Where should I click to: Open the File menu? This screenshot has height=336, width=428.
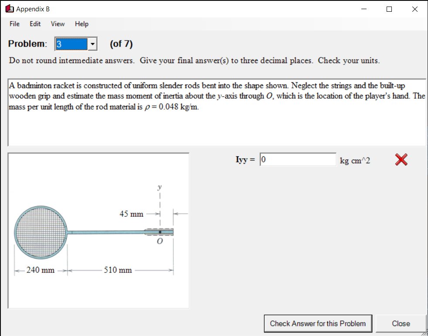pyautogui.click(x=14, y=24)
